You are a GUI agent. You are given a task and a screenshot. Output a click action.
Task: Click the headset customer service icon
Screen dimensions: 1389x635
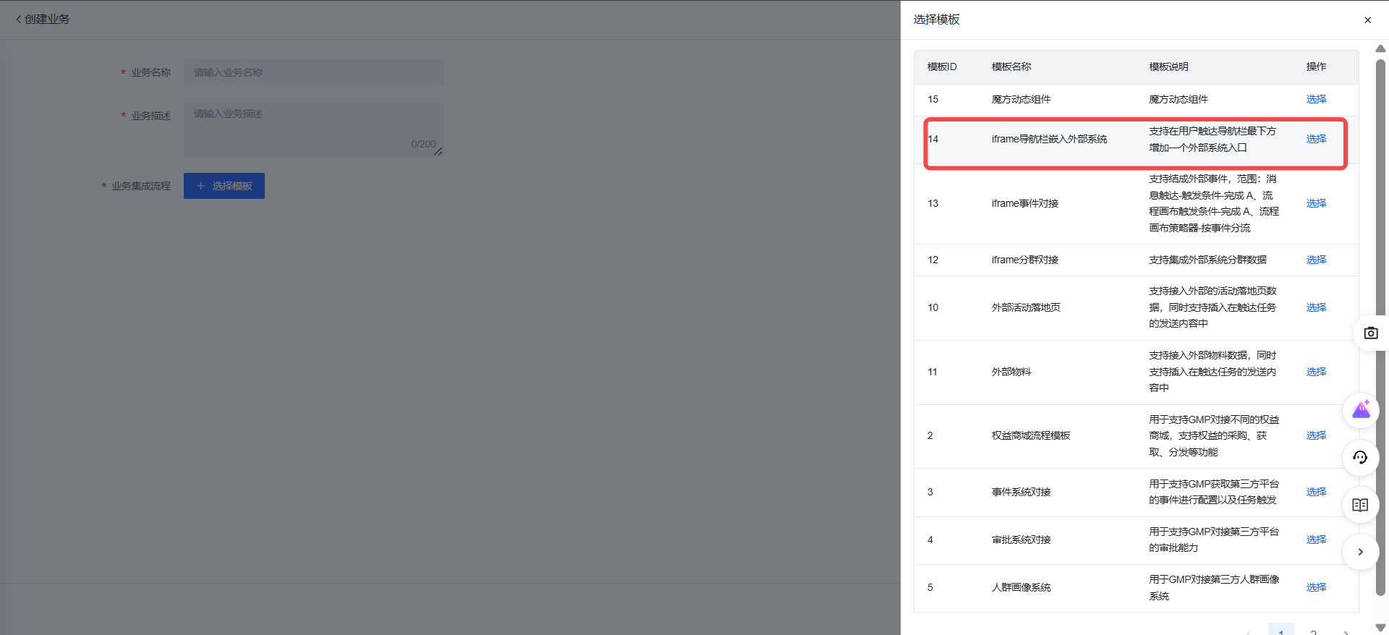point(1360,458)
